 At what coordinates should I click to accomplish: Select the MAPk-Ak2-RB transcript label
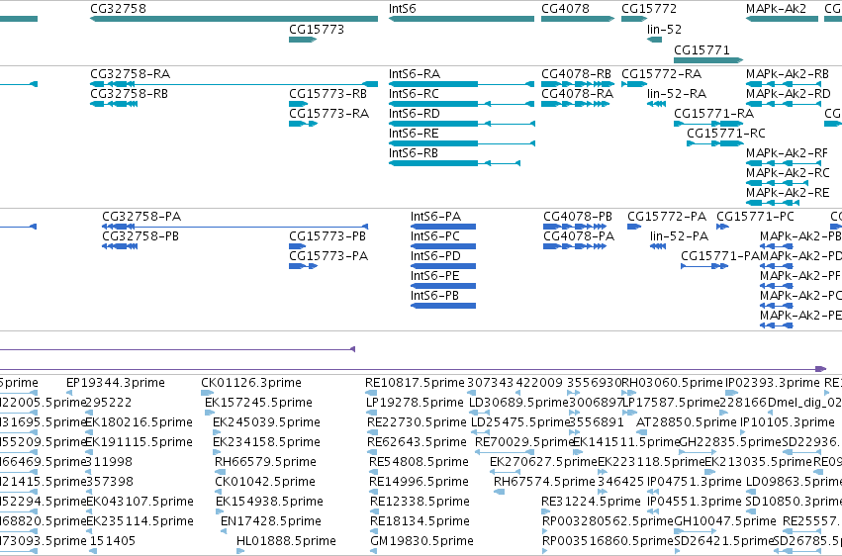(788, 74)
